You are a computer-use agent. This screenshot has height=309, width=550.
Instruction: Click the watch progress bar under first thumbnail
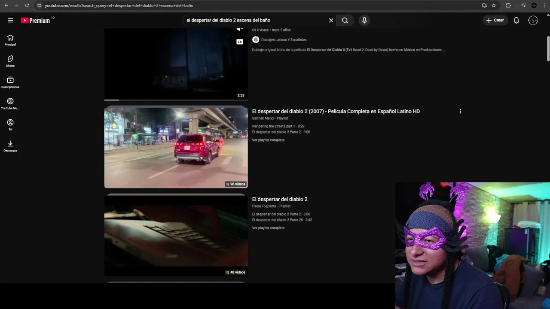point(176,100)
